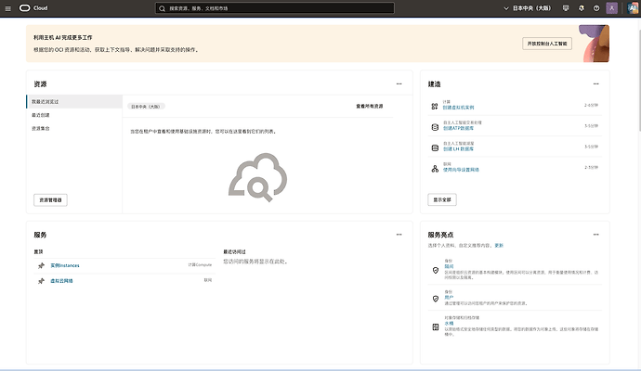The image size is (641, 371).
Task: Click the 创建虚拟机实例 link
Action: point(458,108)
